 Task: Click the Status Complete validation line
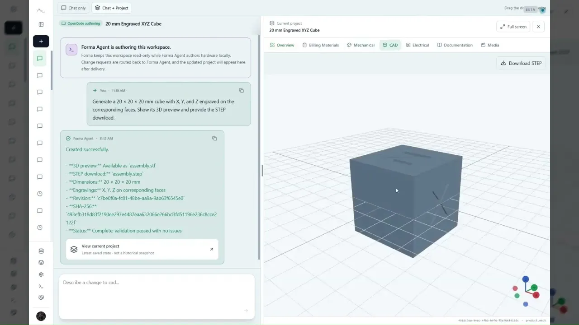pyautogui.click(x=123, y=231)
